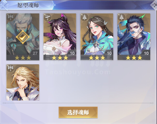The height and width of the screenshot is (124, 157).
Task: Toggle the gold checkmark on the masked hero
Action: coord(23,37)
